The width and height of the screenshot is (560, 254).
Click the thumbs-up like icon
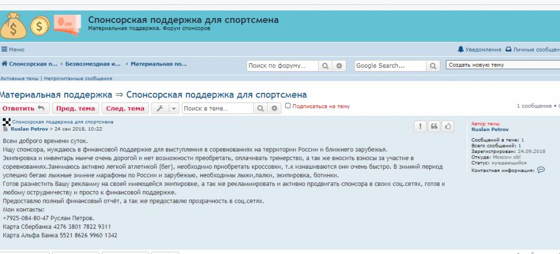click(447, 126)
